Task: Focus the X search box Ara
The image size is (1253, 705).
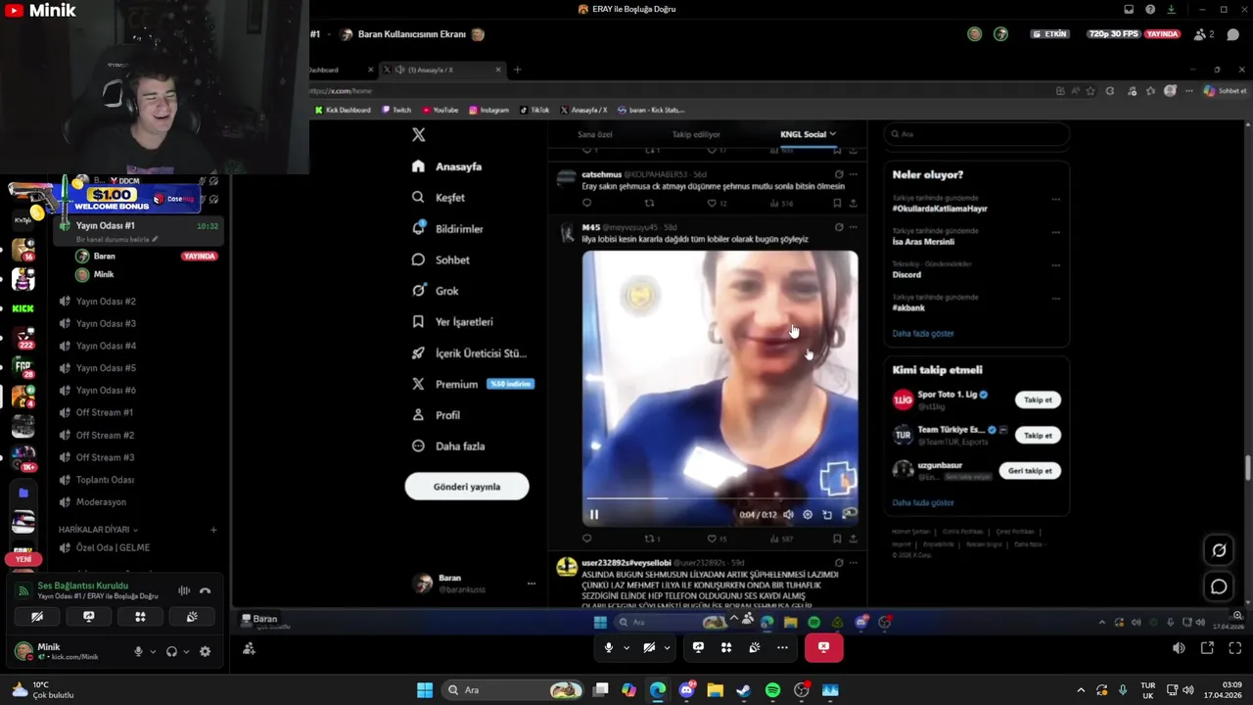Action: coord(976,134)
